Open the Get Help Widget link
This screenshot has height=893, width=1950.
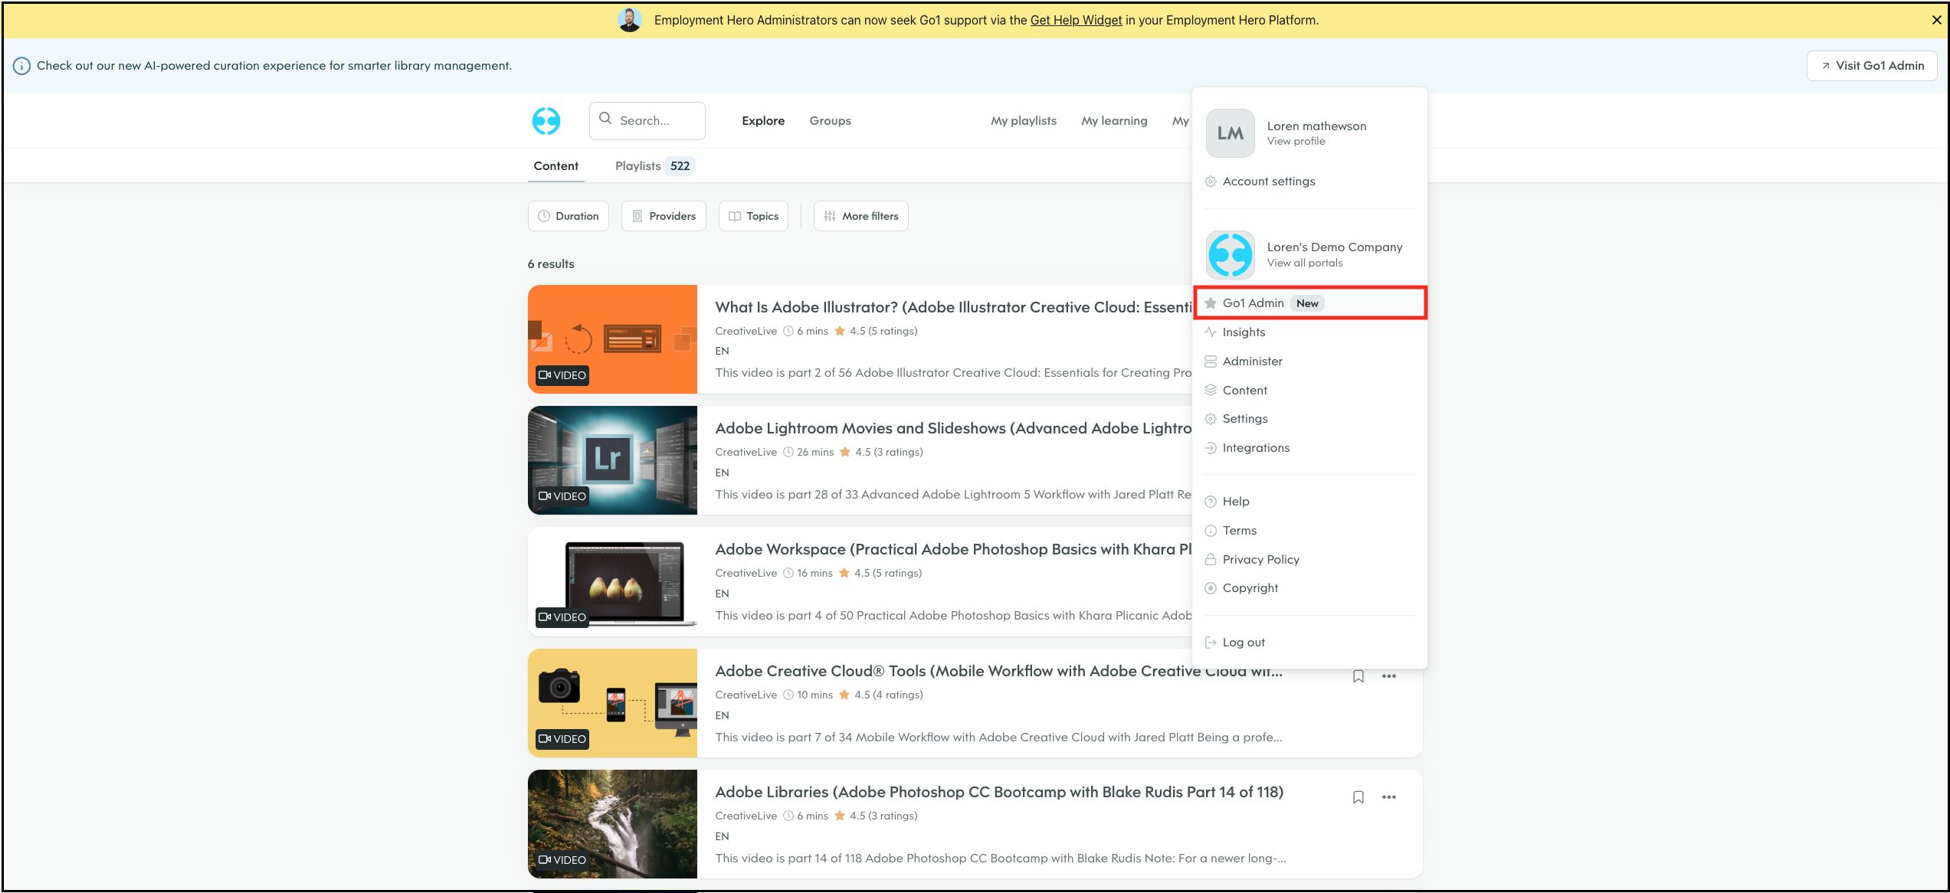click(1075, 21)
